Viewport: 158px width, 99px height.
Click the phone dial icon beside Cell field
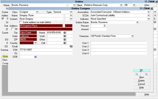click(65, 43)
